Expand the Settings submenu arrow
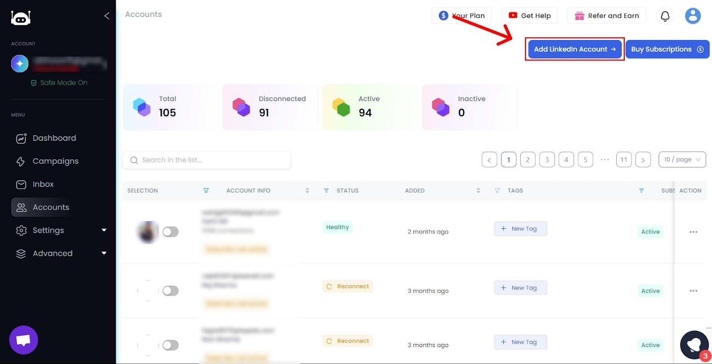Image resolution: width=712 pixels, height=364 pixels. pyautogui.click(x=104, y=230)
